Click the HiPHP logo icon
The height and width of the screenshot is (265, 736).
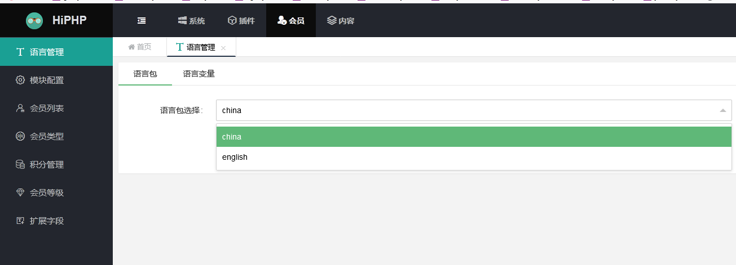(34, 21)
